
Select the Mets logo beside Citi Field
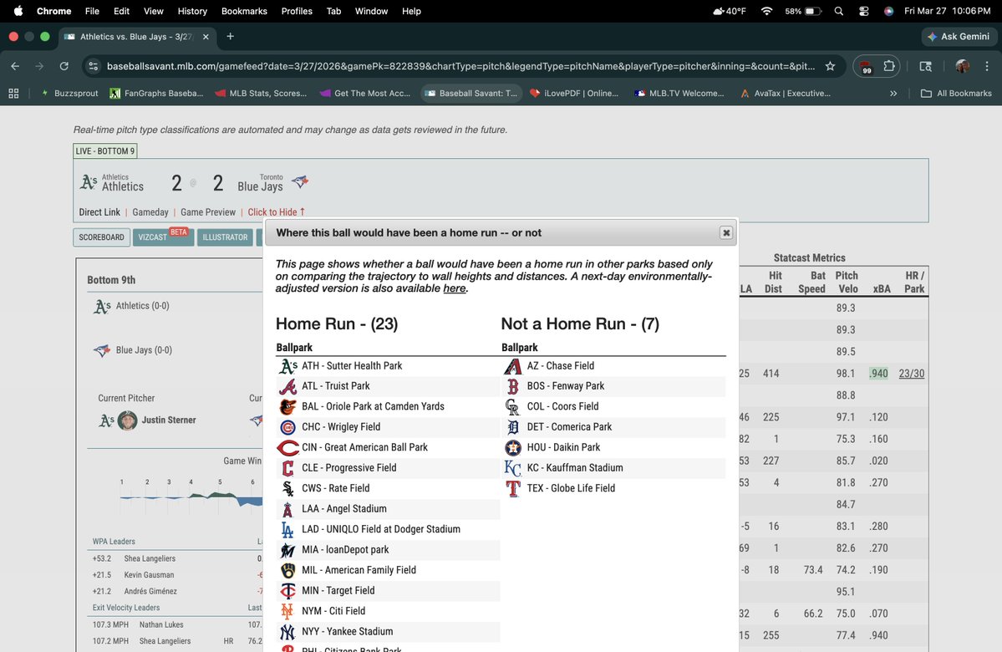287,611
